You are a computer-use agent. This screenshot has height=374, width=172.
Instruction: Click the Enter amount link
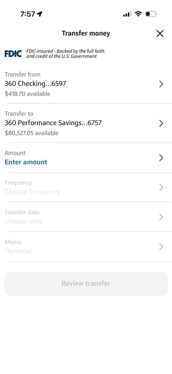pyautogui.click(x=26, y=162)
